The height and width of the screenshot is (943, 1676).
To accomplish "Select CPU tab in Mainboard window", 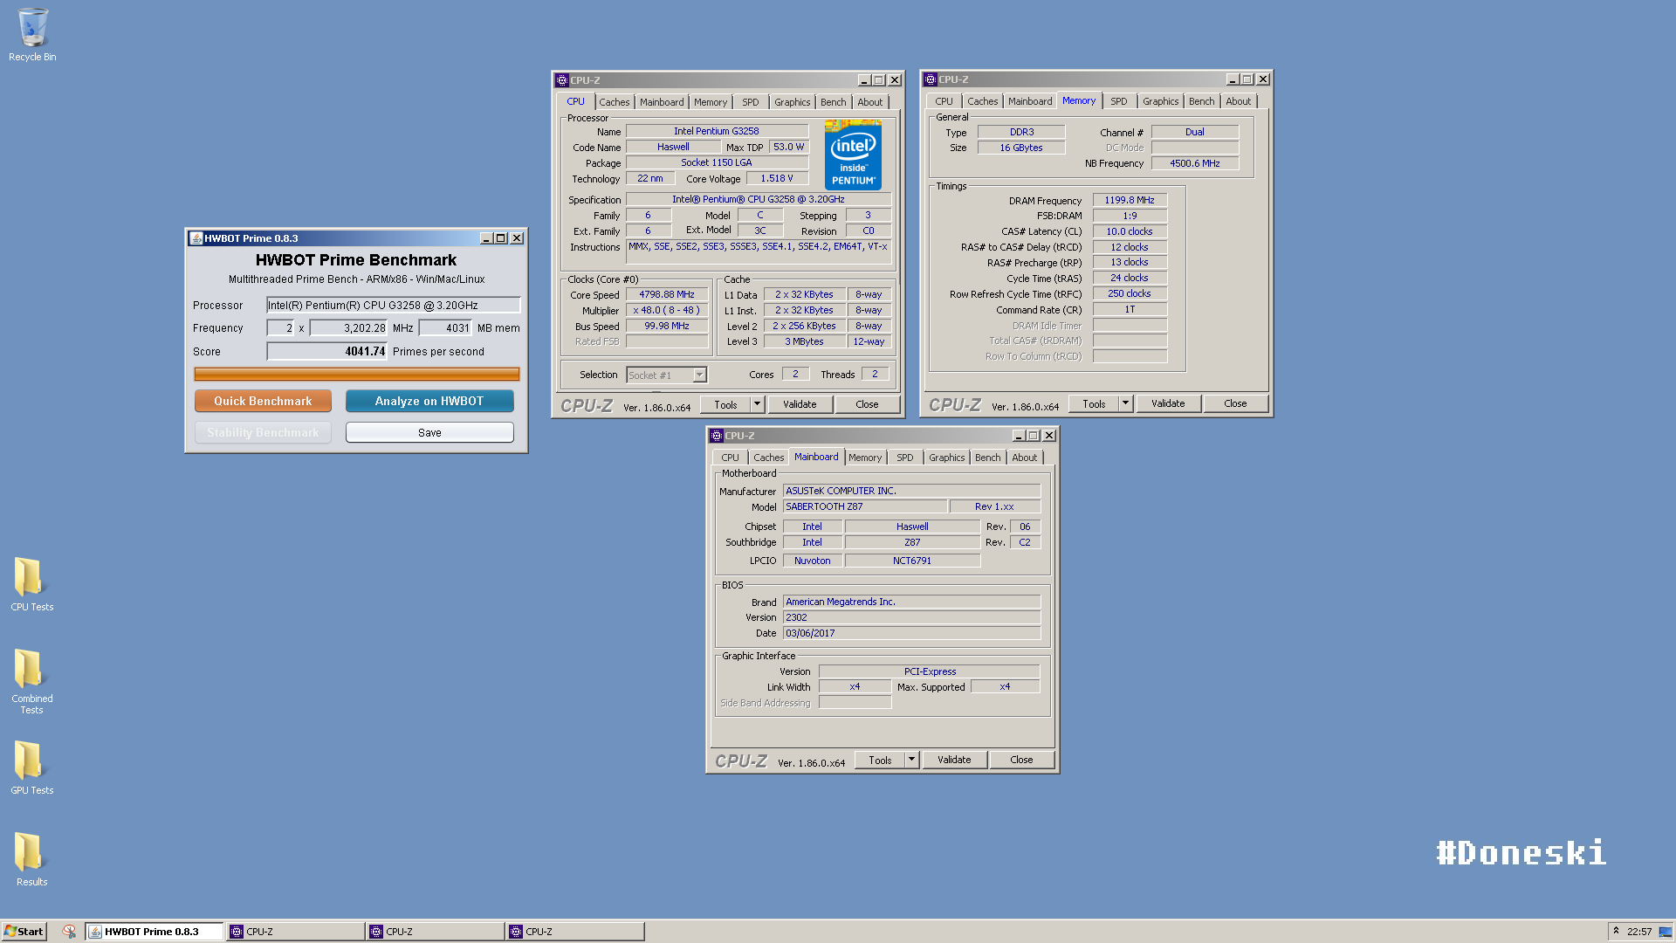I will 730,458.
